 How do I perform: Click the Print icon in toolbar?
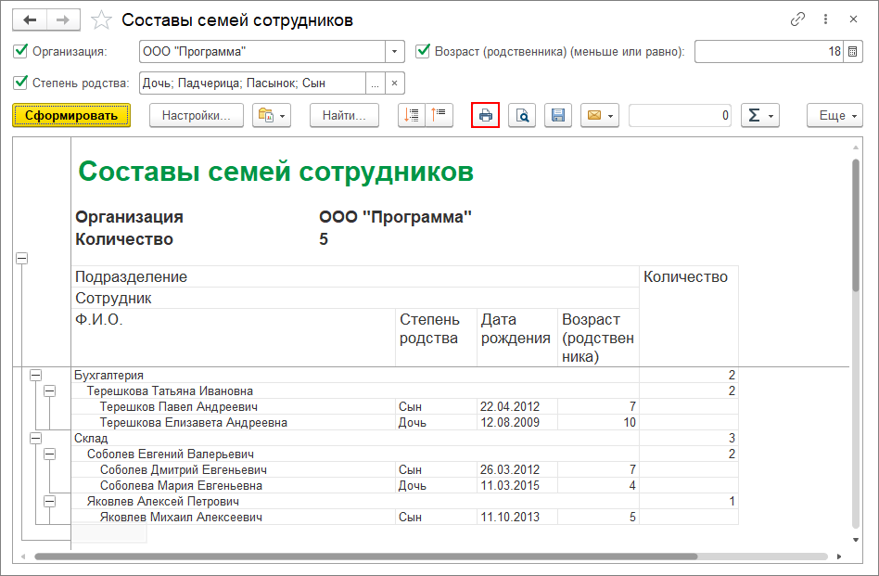(x=485, y=116)
